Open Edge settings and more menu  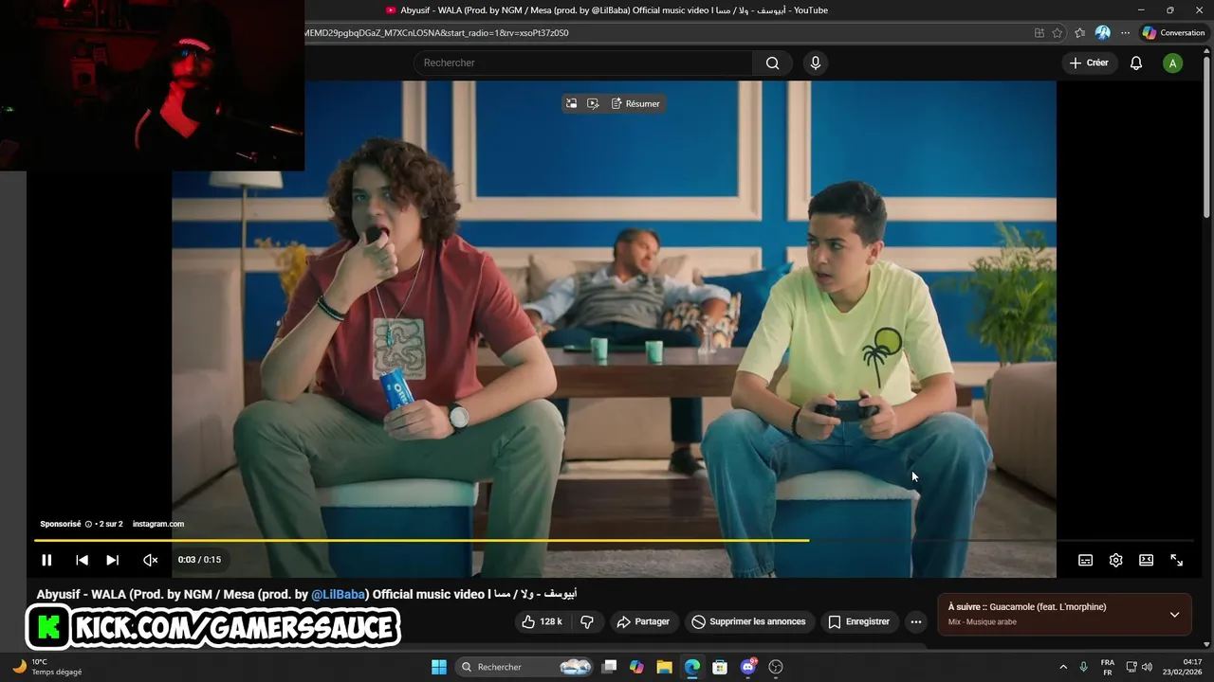tap(1125, 33)
